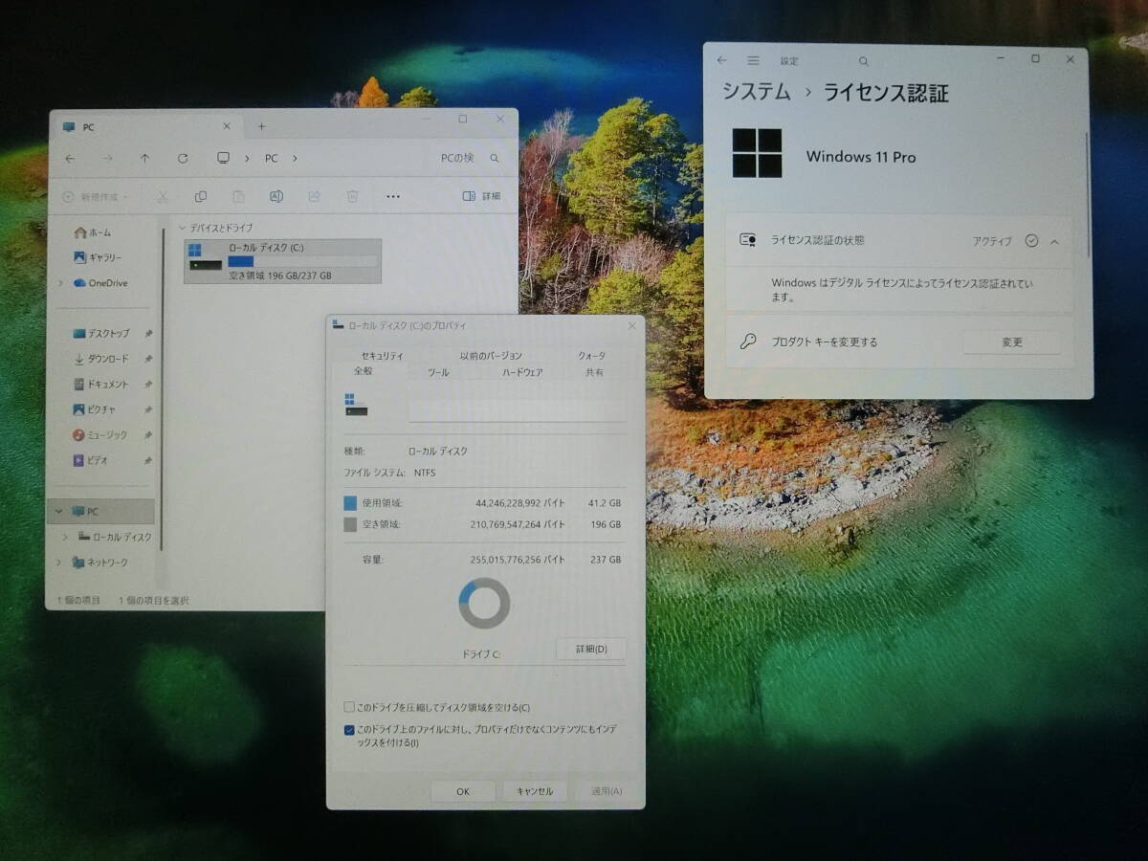Image resolution: width=1148 pixels, height=861 pixels.
Task: Uncheck the index file contents checkbox
Action: pos(349,730)
